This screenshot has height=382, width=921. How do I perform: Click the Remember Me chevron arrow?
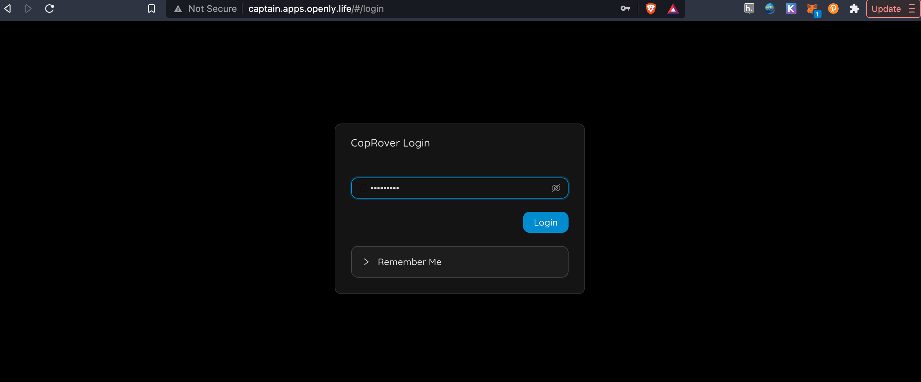point(366,262)
